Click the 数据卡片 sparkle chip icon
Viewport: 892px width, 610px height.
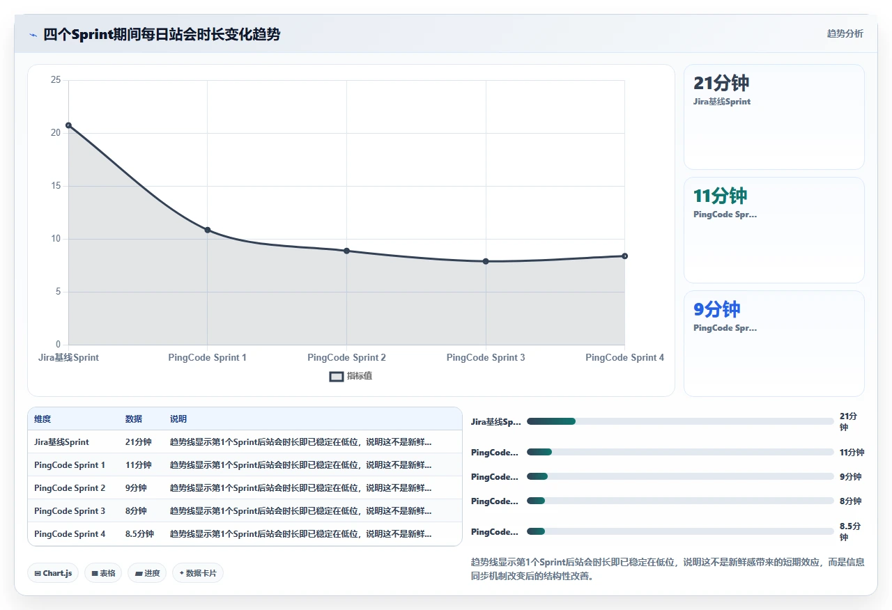coord(182,573)
